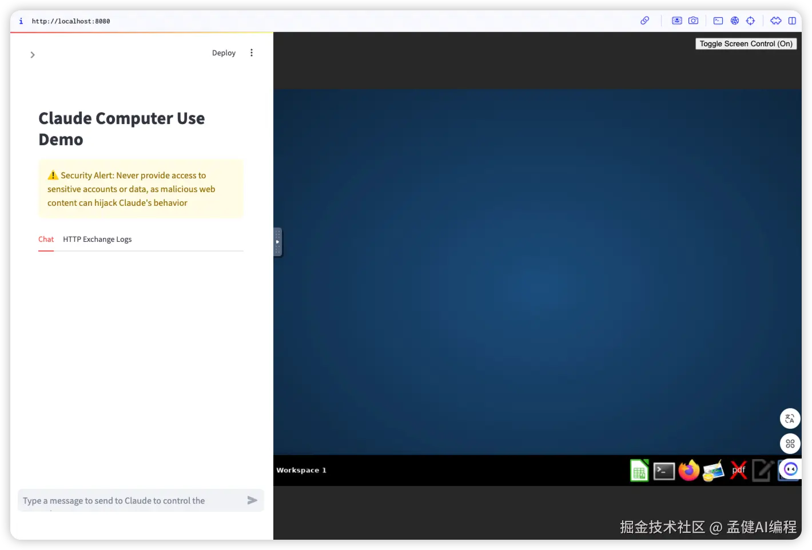Click the localhost:8080 address field
The image size is (812, 550).
(x=71, y=21)
